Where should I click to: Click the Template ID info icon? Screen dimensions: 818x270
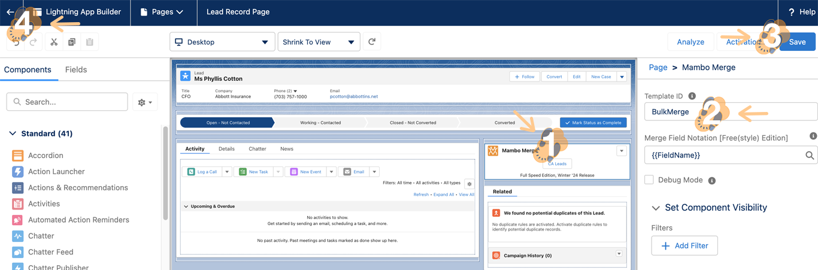click(x=692, y=96)
